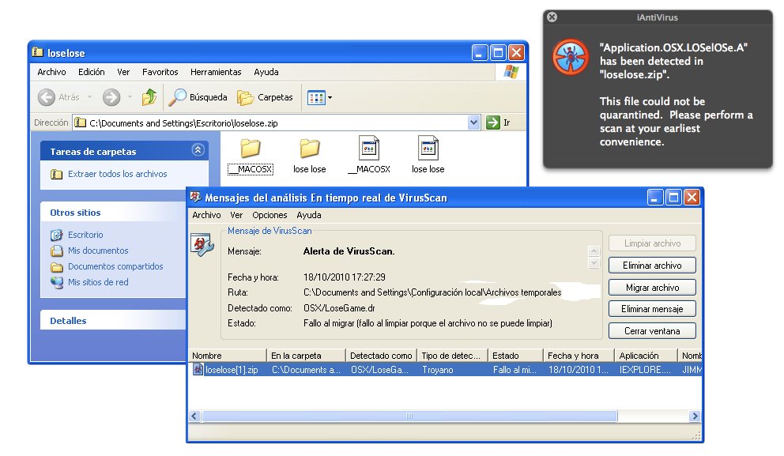This screenshot has width=784, height=456.
Task: Click the Migrar archivo button
Action: click(x=652, y=288)
